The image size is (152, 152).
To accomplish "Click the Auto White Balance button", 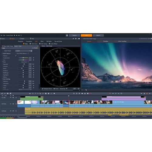I will coord(22,54).
